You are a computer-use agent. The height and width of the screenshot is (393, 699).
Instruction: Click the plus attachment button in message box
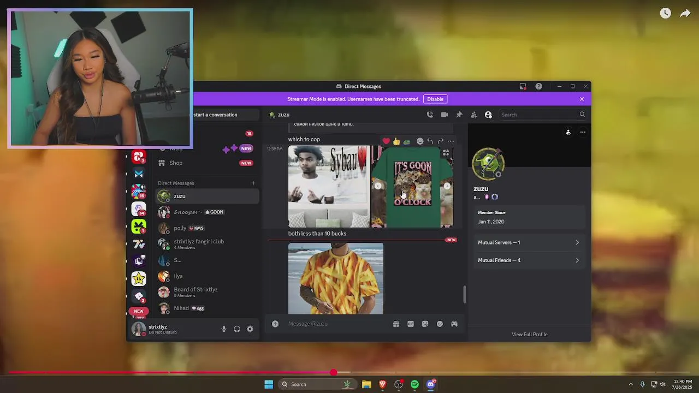[275, 324]
